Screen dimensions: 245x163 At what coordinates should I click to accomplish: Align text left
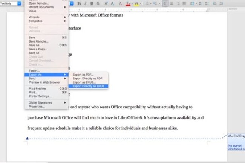point(165,3)
